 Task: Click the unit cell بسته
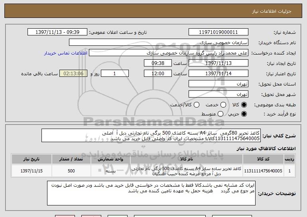(x=110, y=171)
